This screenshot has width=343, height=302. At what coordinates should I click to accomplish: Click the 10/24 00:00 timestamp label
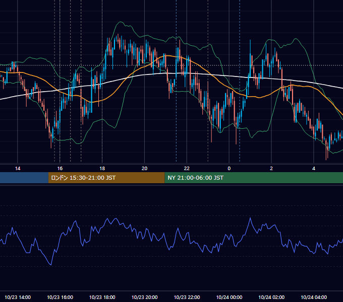point(229,297)
